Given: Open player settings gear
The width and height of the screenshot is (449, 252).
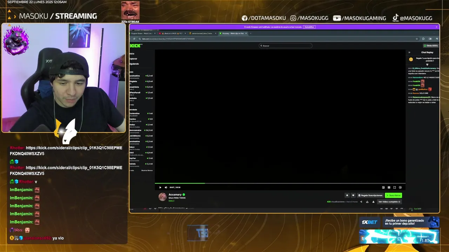Looking at the screenshot, I should click(400, 187).
